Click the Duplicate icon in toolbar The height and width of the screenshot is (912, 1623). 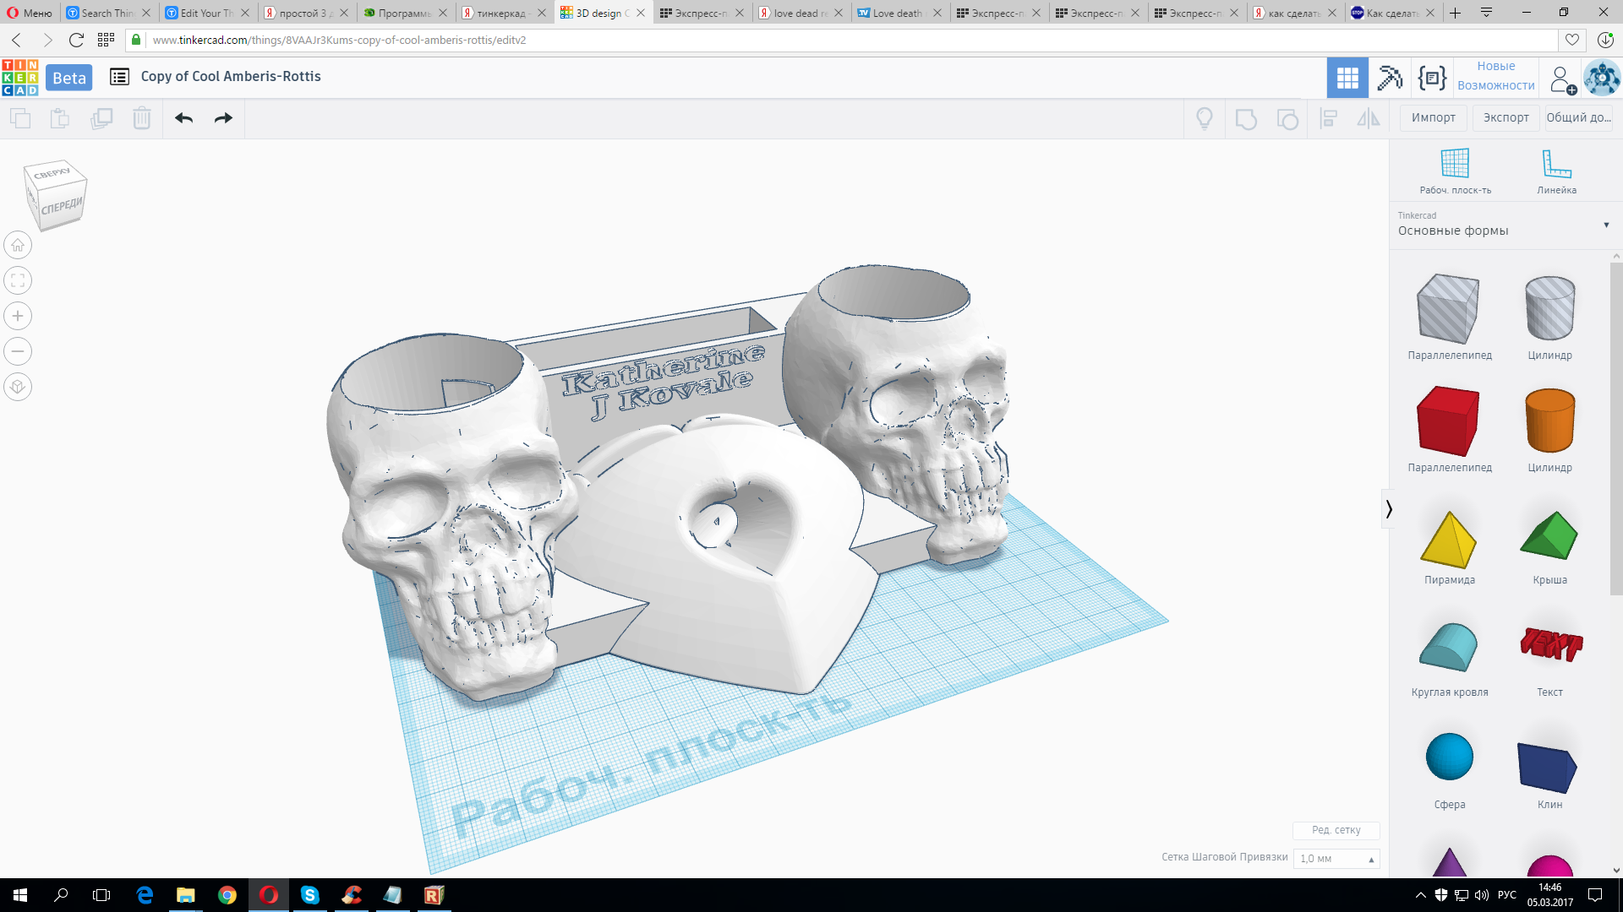[101, 118]
